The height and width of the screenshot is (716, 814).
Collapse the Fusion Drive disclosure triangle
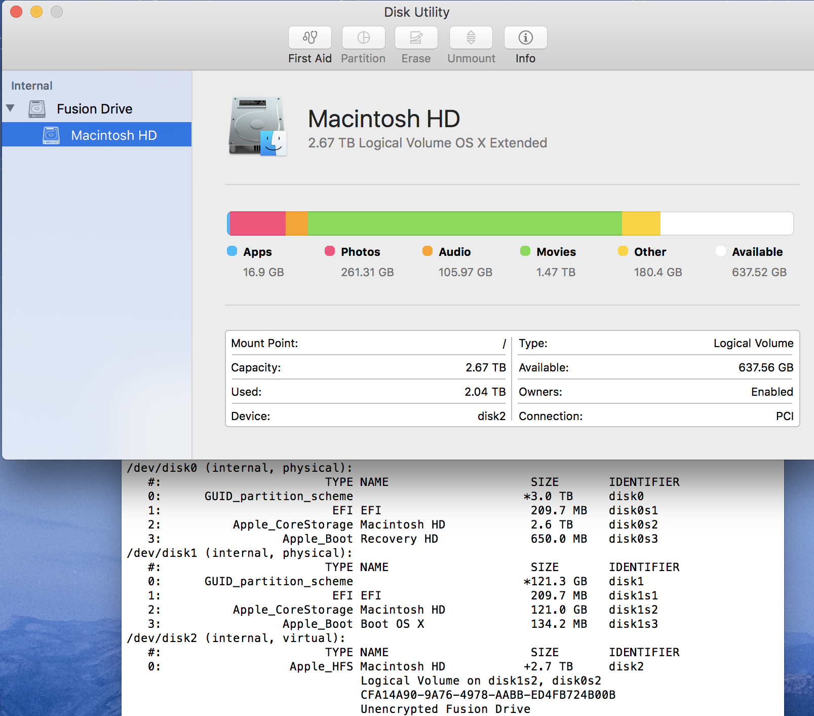click(10, 108)
